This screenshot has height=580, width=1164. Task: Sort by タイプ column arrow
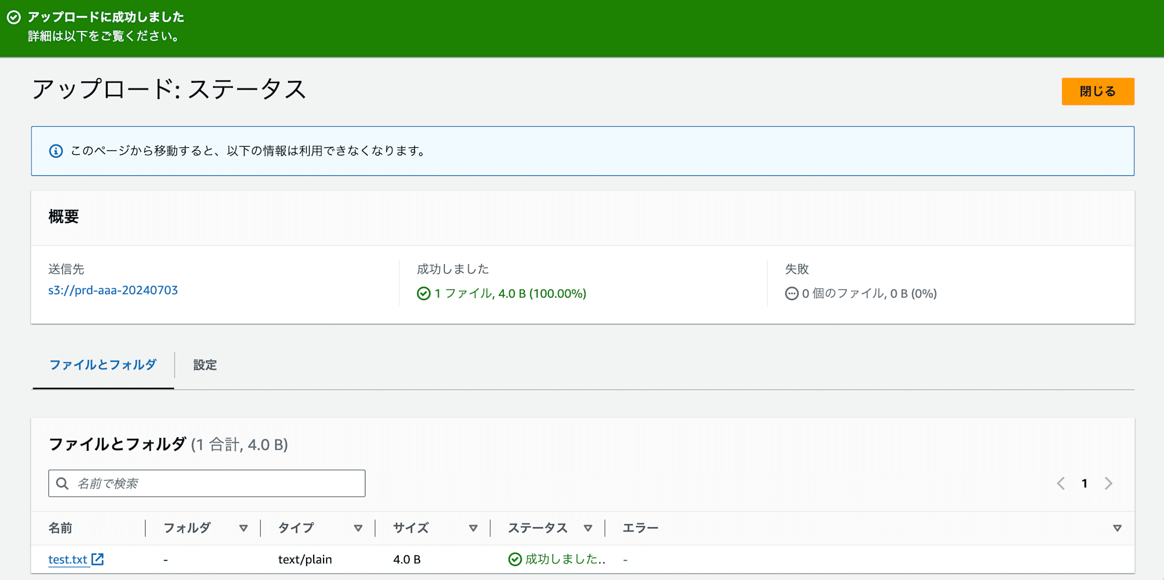(x=358, y=528)
